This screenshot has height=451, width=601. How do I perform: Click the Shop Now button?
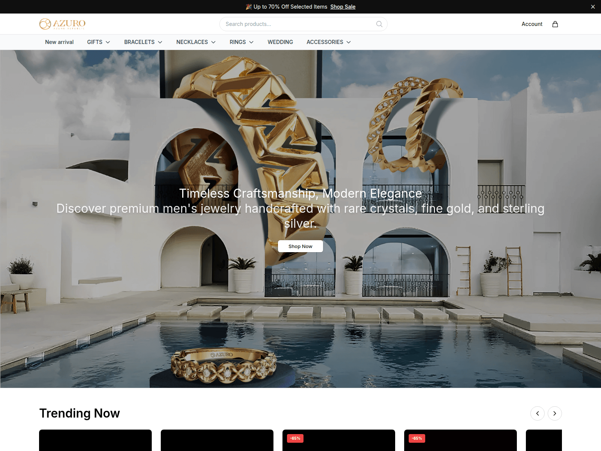tap(300, 246)
